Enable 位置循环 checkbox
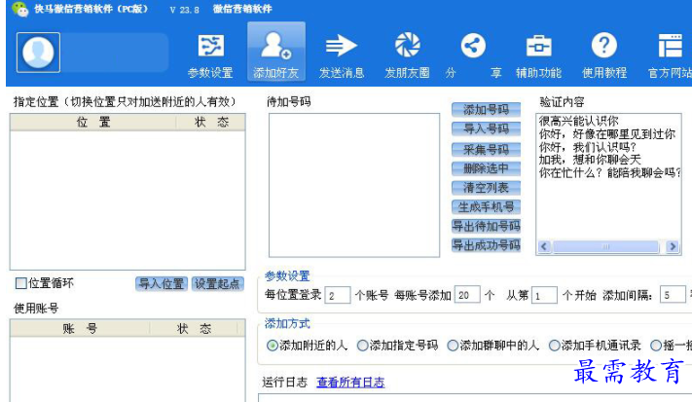This screenshot has width=692, height=402. pos(20,283)
